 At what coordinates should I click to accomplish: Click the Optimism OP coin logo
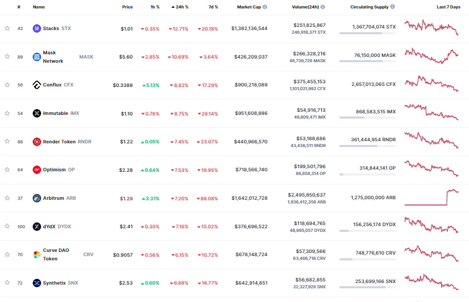(x=36, y=170)
